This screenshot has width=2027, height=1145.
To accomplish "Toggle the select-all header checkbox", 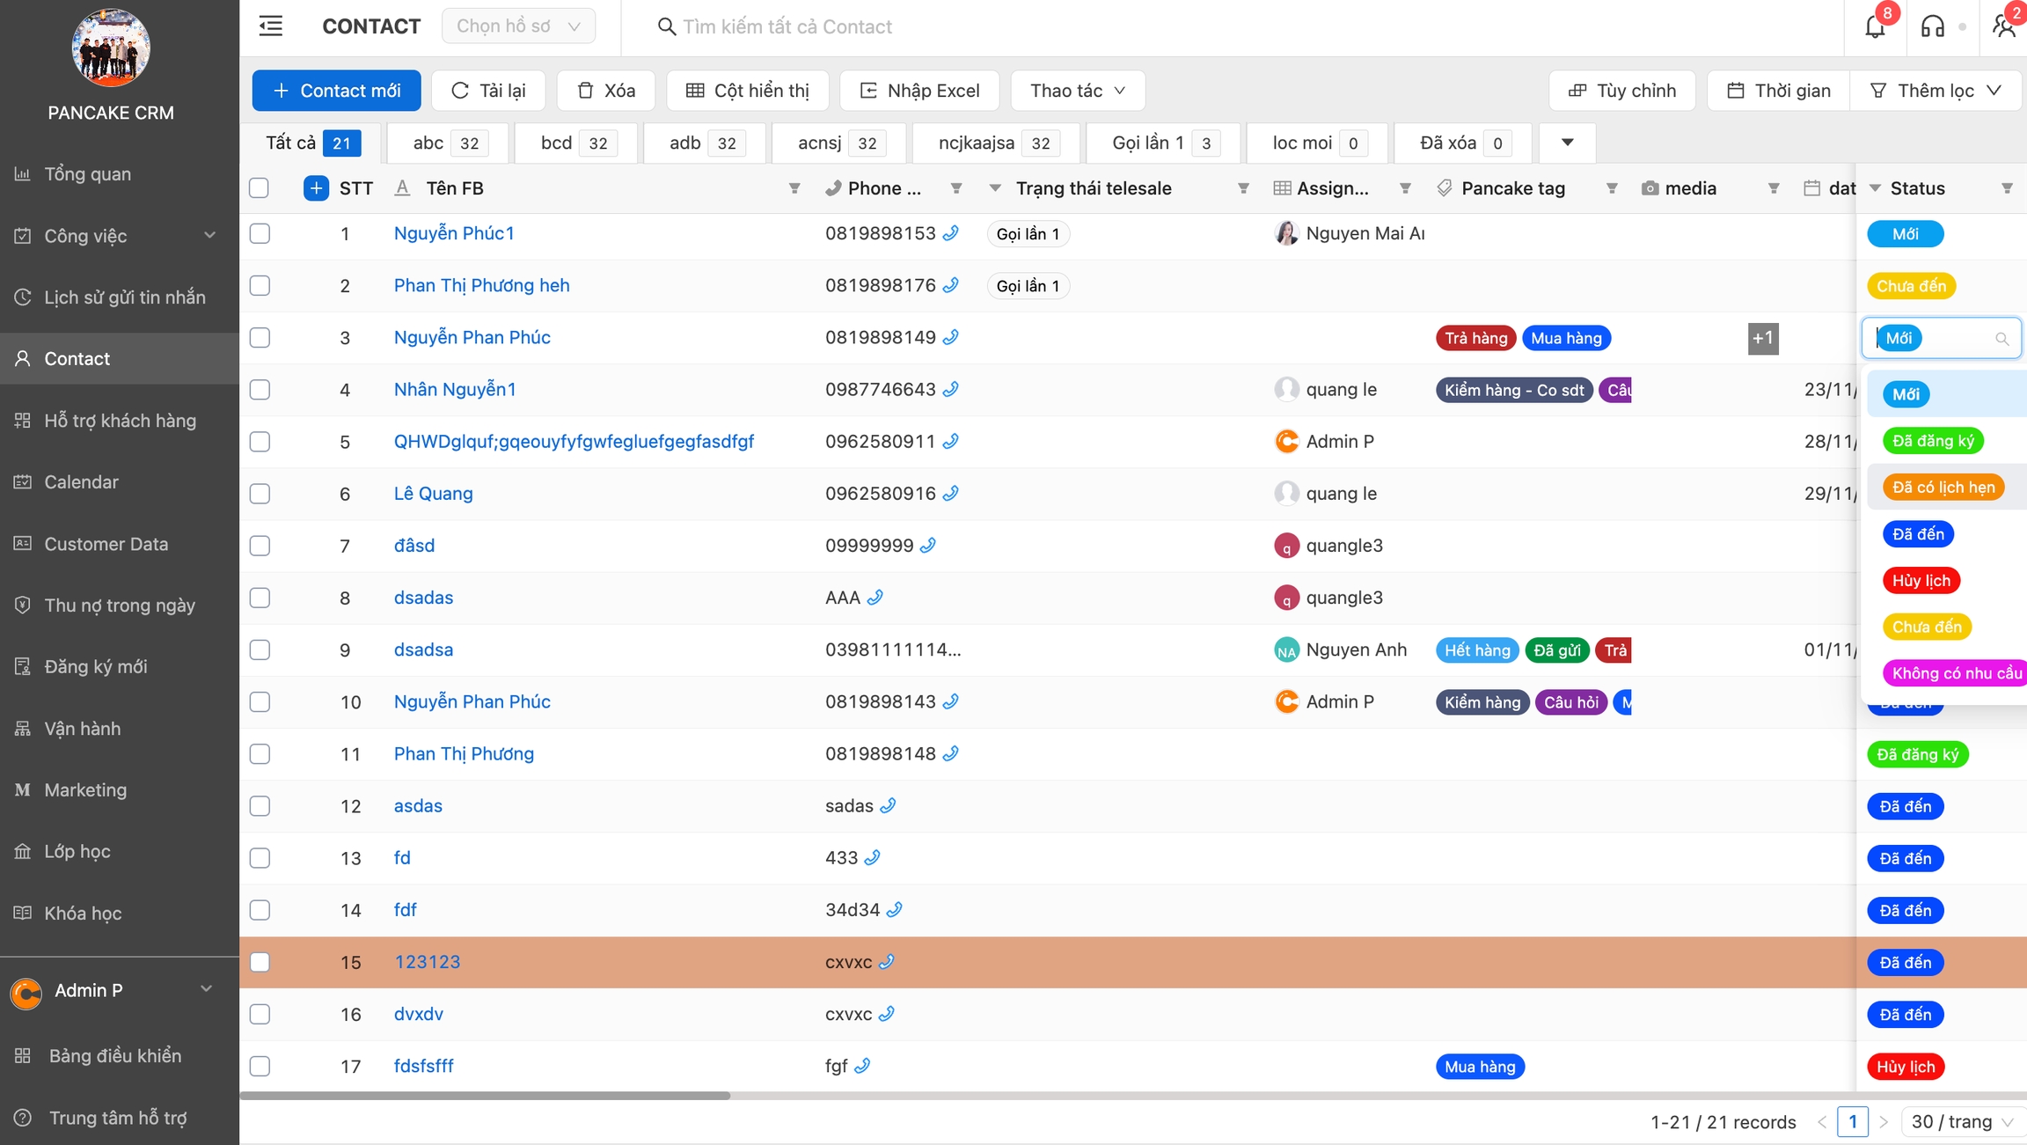I will click(260, 188).
